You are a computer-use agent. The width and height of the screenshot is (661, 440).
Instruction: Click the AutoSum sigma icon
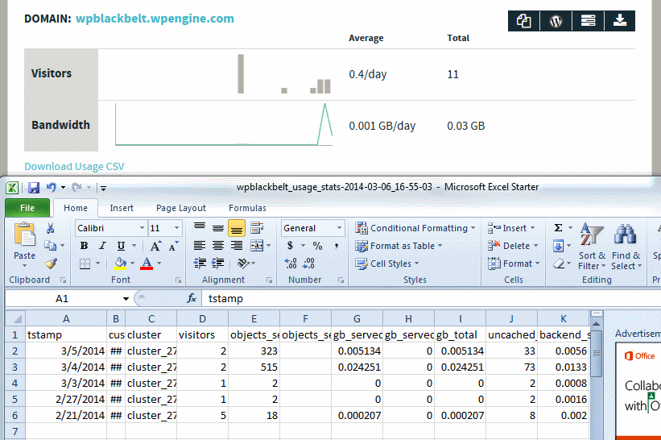click(558, 228)
